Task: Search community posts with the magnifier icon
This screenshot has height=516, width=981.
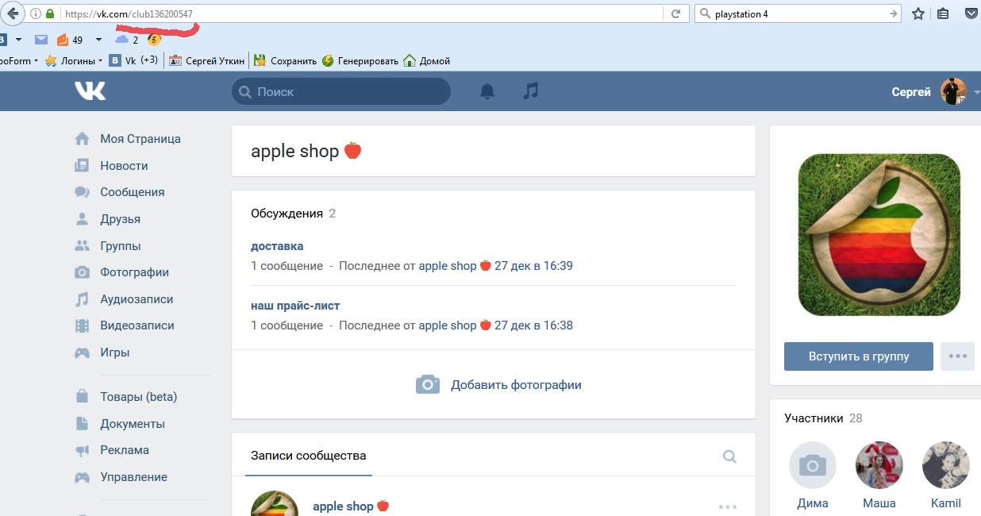Action: [729, 456]
